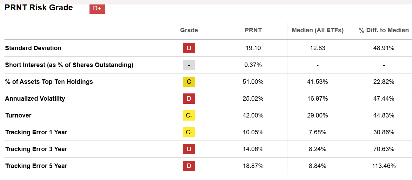Click the Short Interest dash grade badge
The image size is (412, 180).
pyautogui.click(x=189, y=65)
